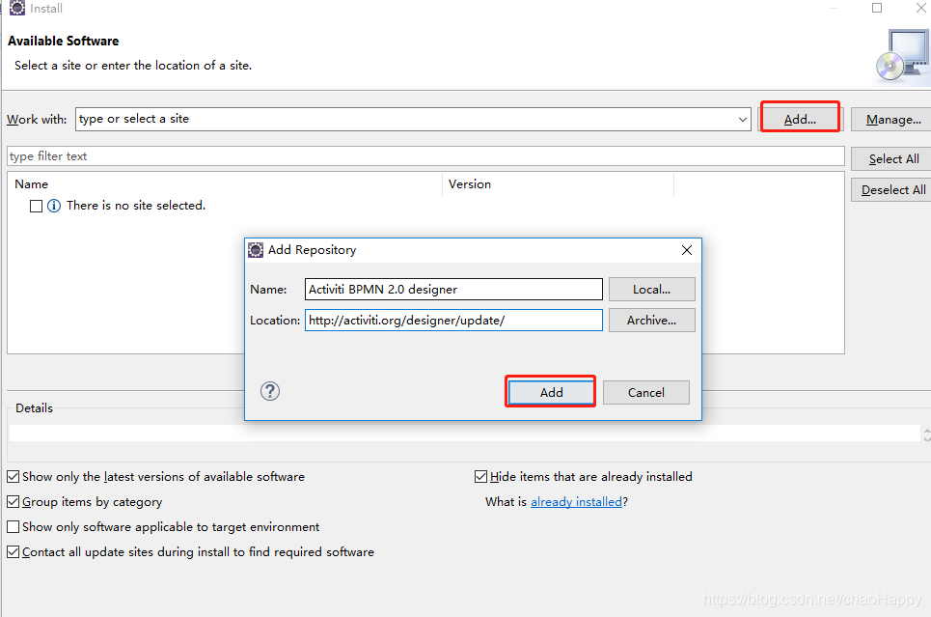This screenshot has width=931, height=617.
Task: Focus the type filter text field
Action: [x=425, y=156]
